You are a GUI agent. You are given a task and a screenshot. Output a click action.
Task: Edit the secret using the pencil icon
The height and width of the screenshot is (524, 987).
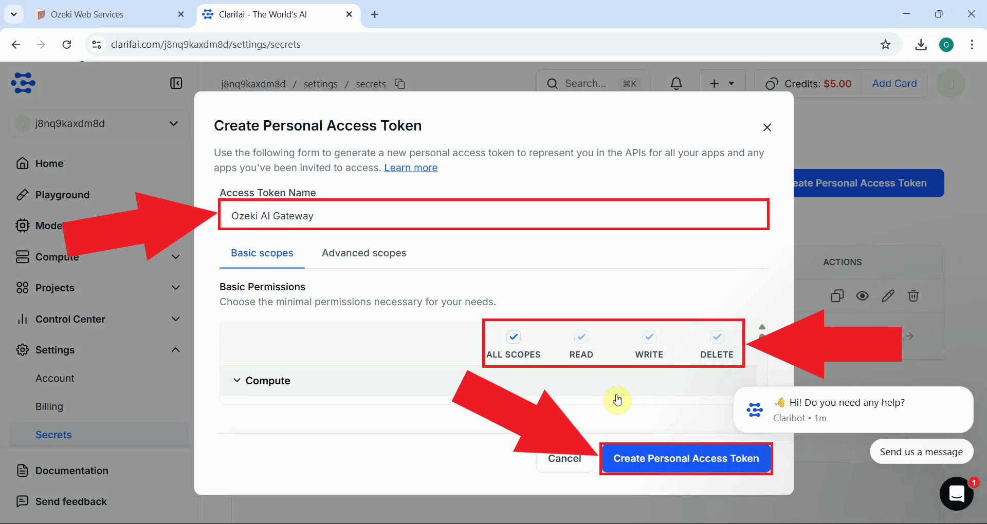pos(888,296)
